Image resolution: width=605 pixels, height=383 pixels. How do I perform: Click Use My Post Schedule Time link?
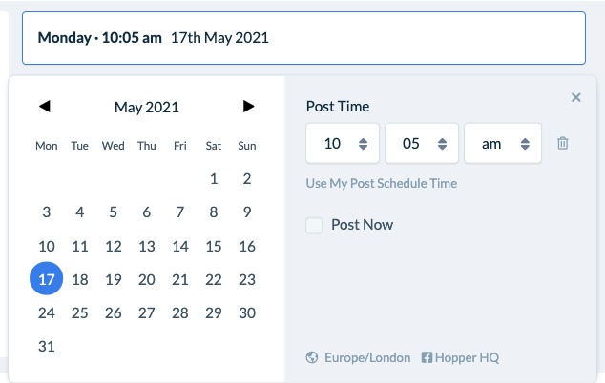tap(381, 184)
